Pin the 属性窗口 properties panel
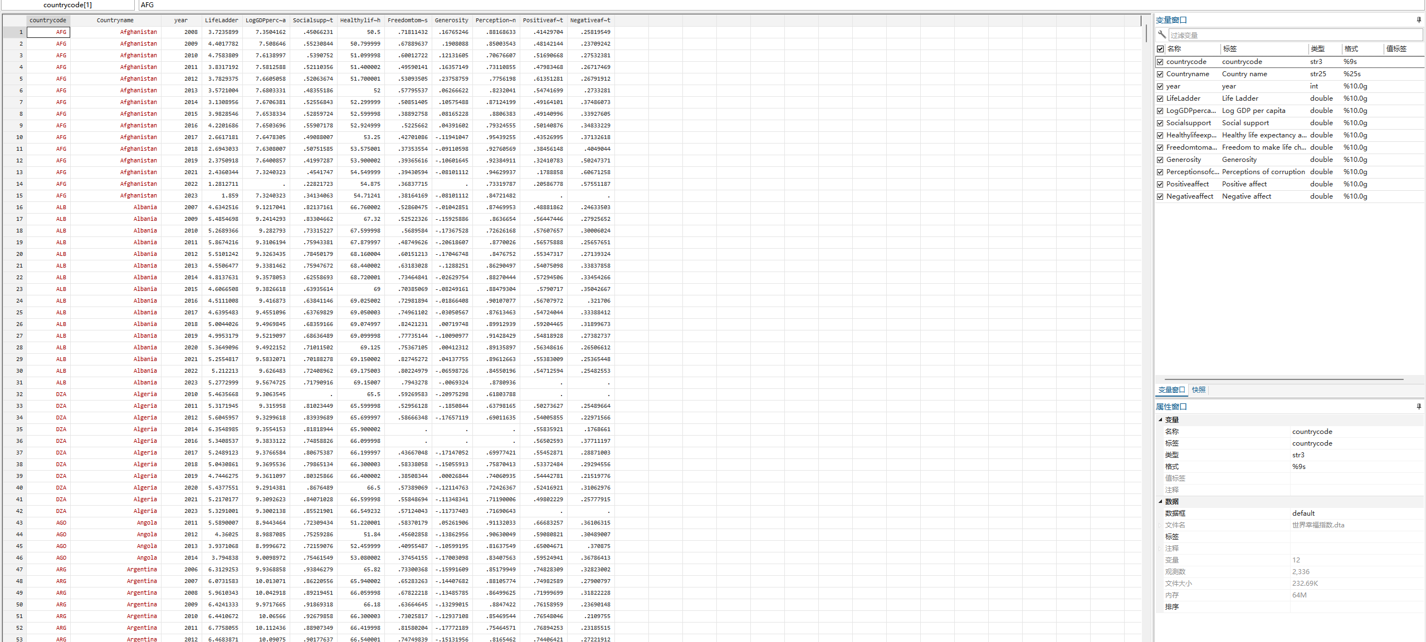This screenshot has height=642, width=1426. pyautogui.click(x=1419, y=407)
